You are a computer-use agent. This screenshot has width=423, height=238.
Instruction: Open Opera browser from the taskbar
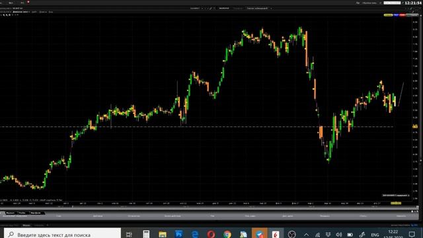211,234
